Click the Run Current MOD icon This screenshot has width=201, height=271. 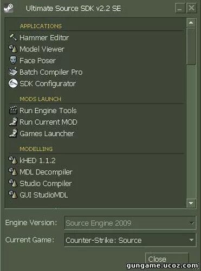pos(13,122)
